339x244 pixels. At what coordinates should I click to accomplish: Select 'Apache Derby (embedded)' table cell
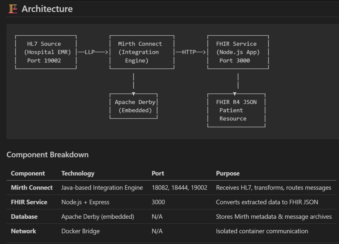tap(98, 216)
